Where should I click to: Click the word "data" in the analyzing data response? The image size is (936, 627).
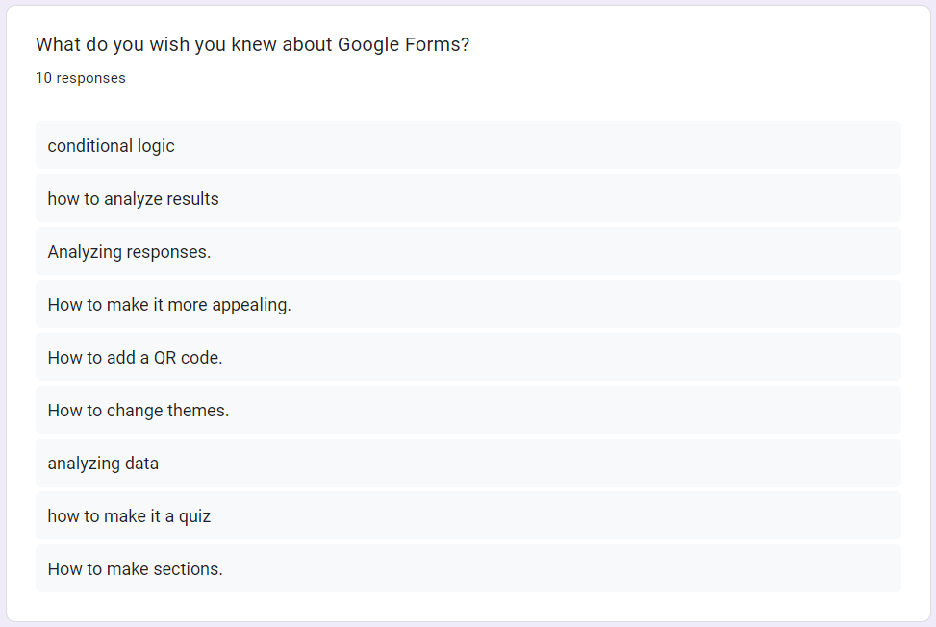click(140, 464)
